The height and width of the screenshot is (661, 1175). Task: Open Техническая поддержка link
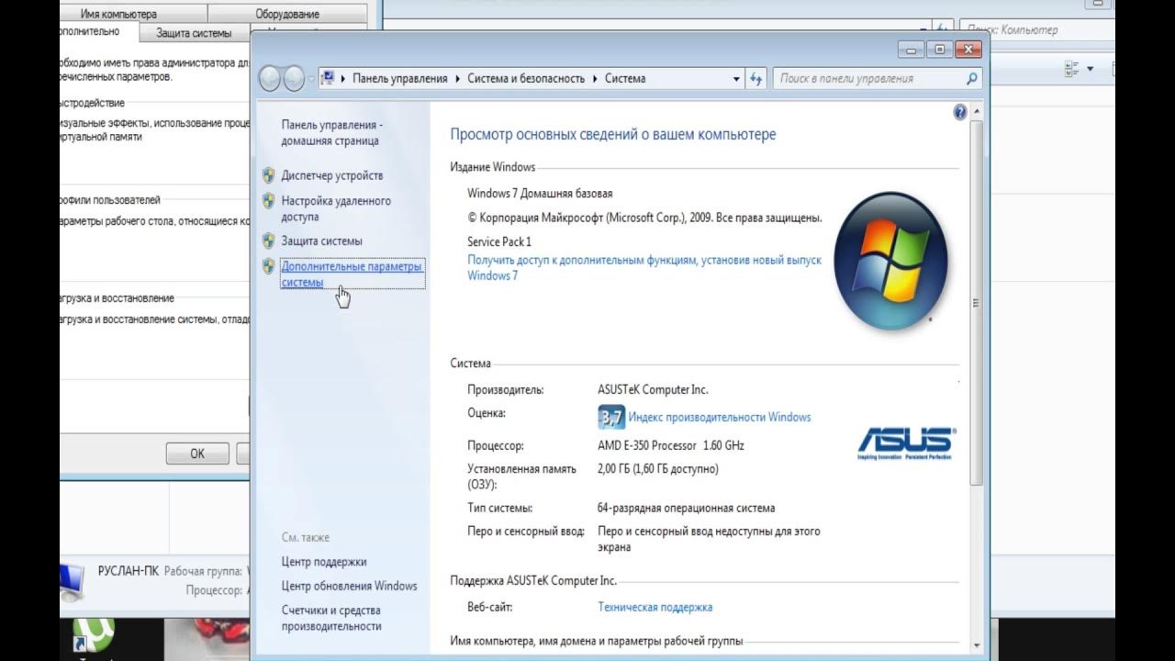[655, 607]
